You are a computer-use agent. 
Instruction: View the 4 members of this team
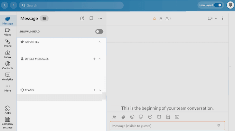[x=168, y=19]
